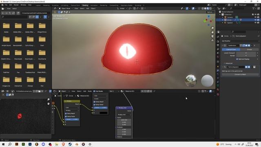Toggle Clamp Factor on Multiply node
This screenshot has width=261, height=147.
[x=66, y=116]
